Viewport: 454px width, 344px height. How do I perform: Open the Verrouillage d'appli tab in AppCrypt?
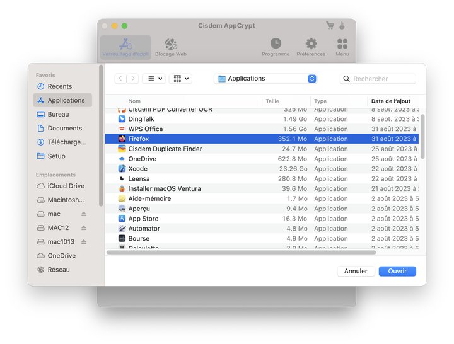click(125, 47)
